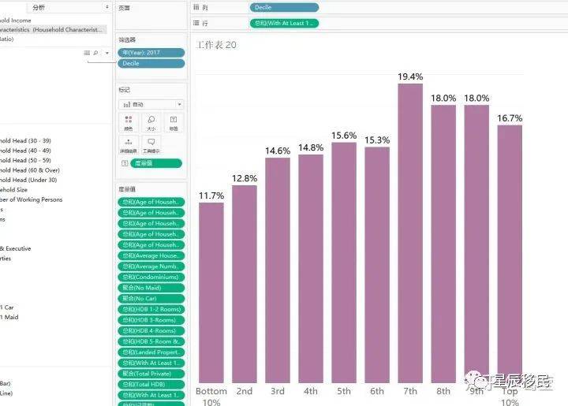Click the 详细信息 (Detail) marks icon
This screenshot has height=406, width=568.
click(128, 145)
